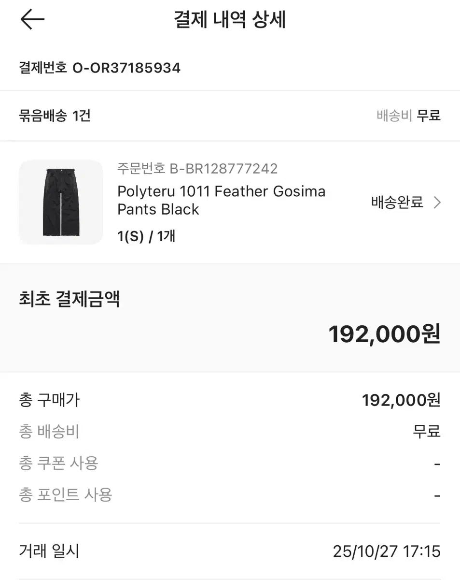Viewport: 460px width, 580px height.
Task: Select the 묶음배송 1건 label
Action: (55, 116)
